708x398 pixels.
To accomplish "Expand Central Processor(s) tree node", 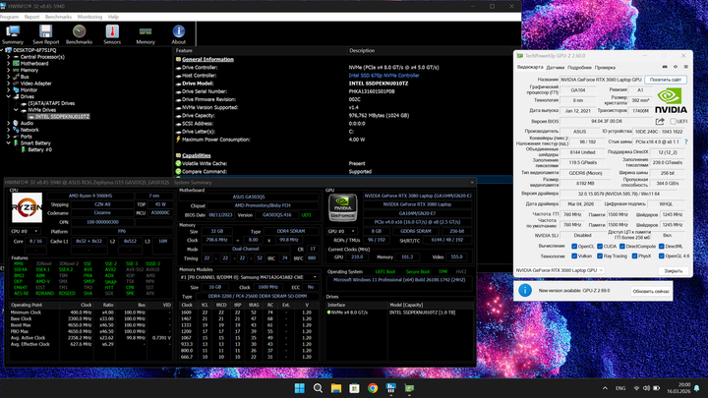I will pos(9,57).
